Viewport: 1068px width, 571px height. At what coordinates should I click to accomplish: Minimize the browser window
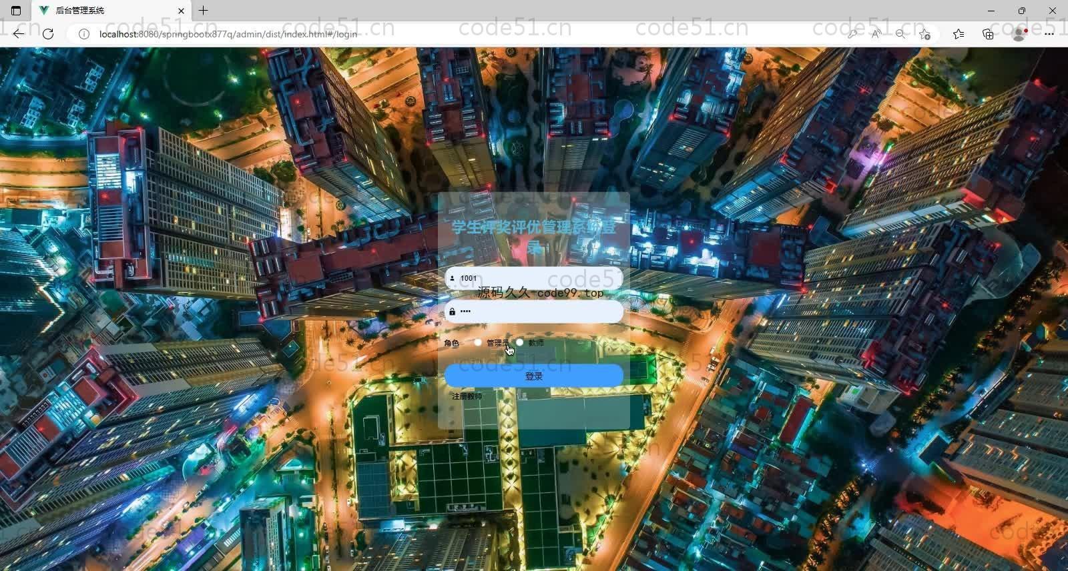click(x=991, y=11)
